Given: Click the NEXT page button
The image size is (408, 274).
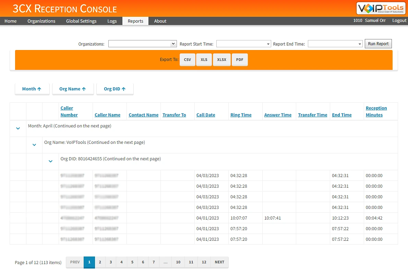Looking at the screenshot, I should (x=219, y=262).
